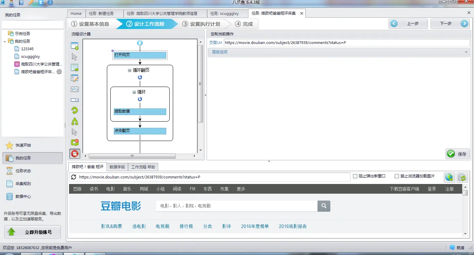Click the 下一步 button

pyautogui.click(x=450, y=24)
